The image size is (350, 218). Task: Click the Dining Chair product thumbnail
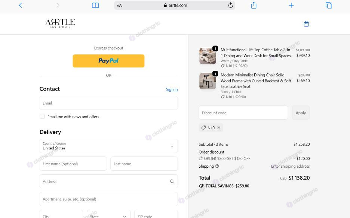(208, 81)
